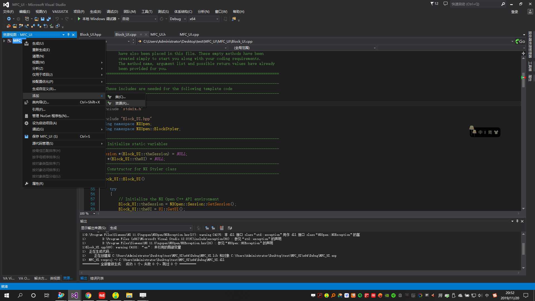Click the Go button in navigation bar

coord(520,41)
